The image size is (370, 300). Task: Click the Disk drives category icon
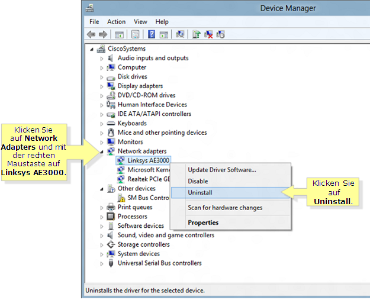pyautogui.click(x=111, y=78)
